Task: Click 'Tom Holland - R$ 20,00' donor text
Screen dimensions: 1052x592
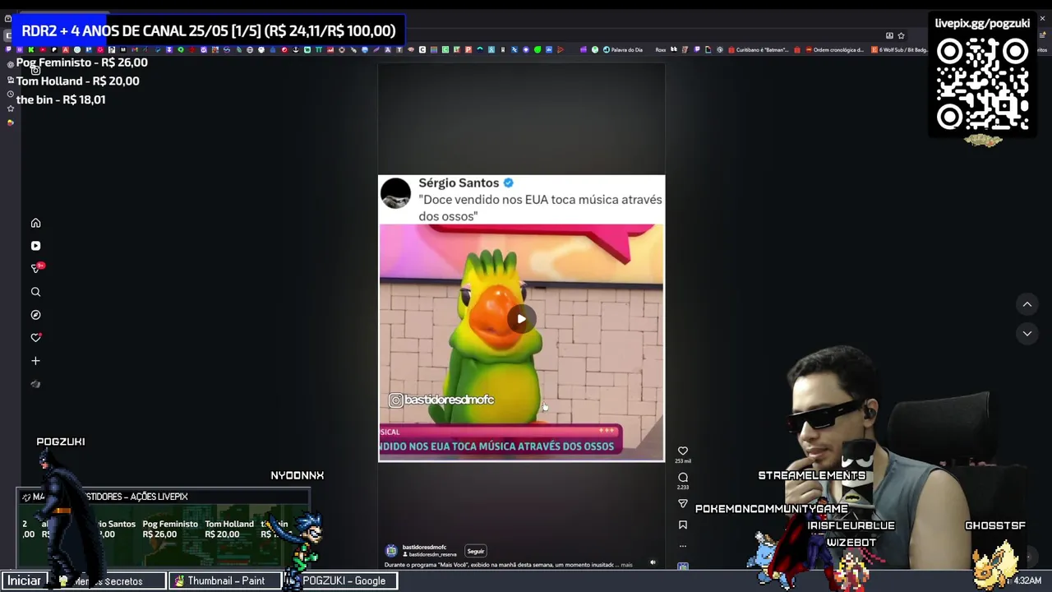Action: (x=78, y=81)
